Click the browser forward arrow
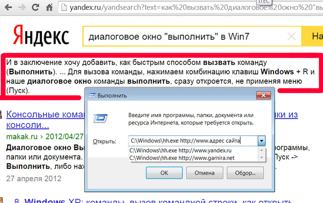323x203 pixels. (22, 7)
